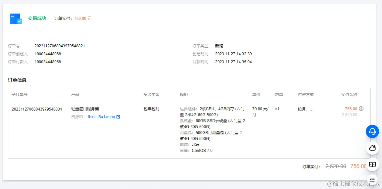
Task: Open the customer service headset floating button
Action: [x=372, y=131]
